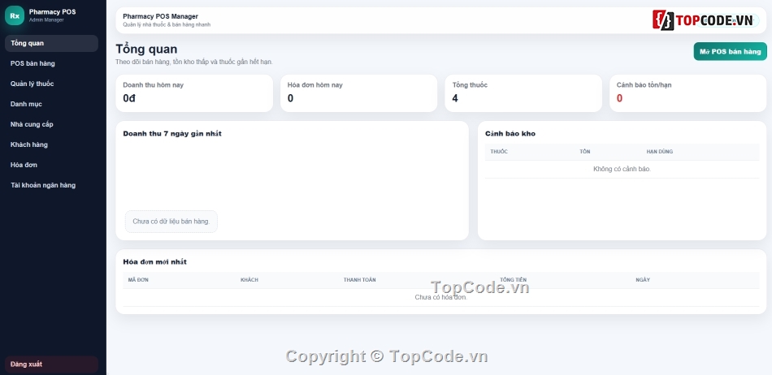Click the Đăng xuất logout button
The image size is (772, 375).
tap(51, 364)
